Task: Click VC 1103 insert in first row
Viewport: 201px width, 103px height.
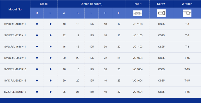Action: point(137,24)
